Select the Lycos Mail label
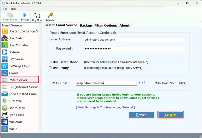Image resolution: width=202 pixels, height=138 pixels. (x=16, y=115)
